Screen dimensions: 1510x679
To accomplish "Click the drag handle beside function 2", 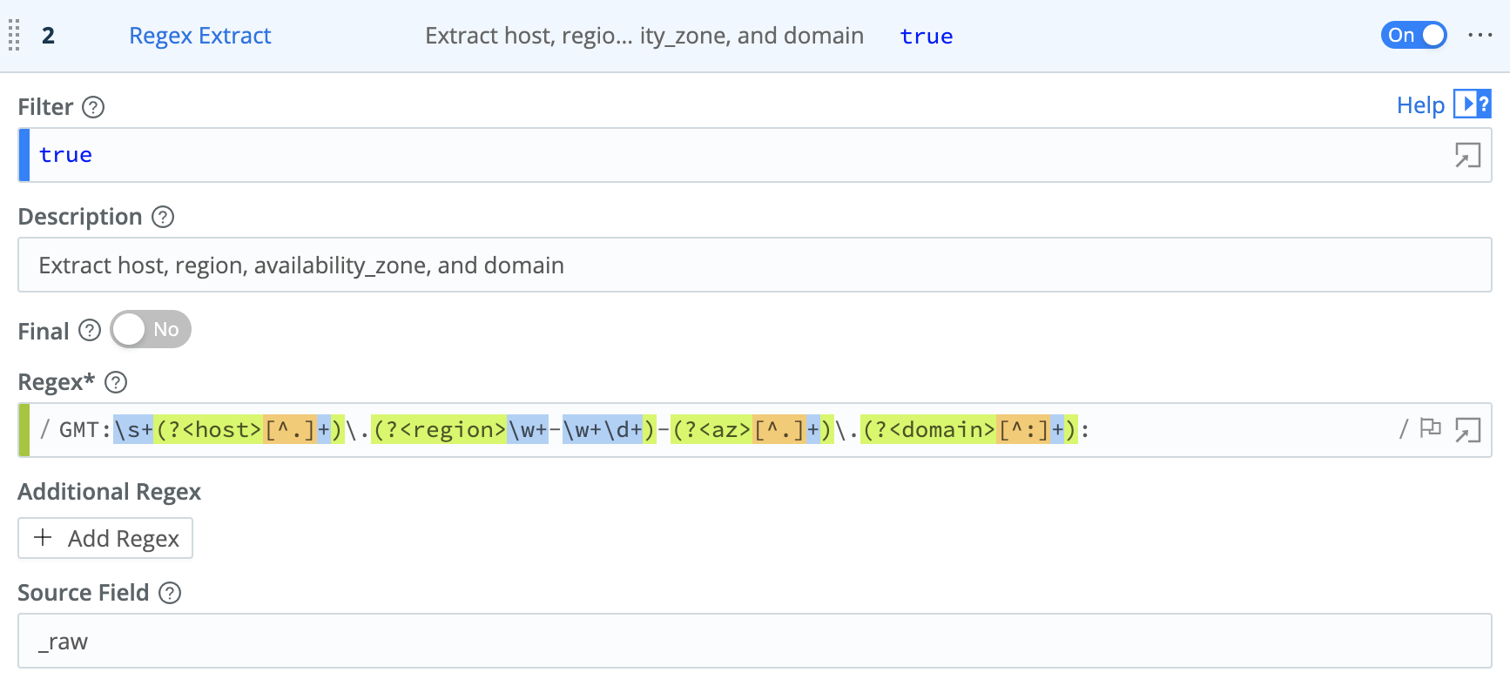I will (x=14, y=36).
